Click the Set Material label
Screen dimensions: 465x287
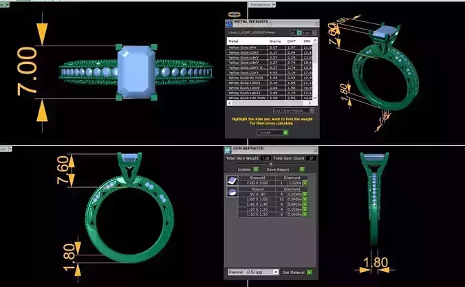294,272
